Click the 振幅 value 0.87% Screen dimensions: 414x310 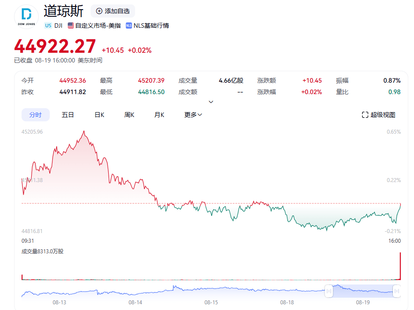tap(392, 80)
